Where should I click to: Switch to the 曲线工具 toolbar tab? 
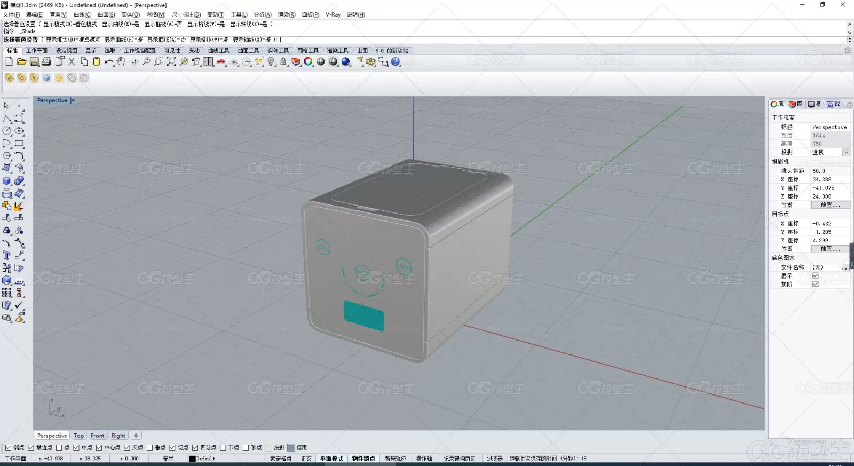pyautogui.click(x=218, y=51)
